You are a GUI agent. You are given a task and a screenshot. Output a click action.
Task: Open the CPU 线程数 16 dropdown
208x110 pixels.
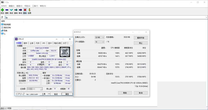click(99, 42)
